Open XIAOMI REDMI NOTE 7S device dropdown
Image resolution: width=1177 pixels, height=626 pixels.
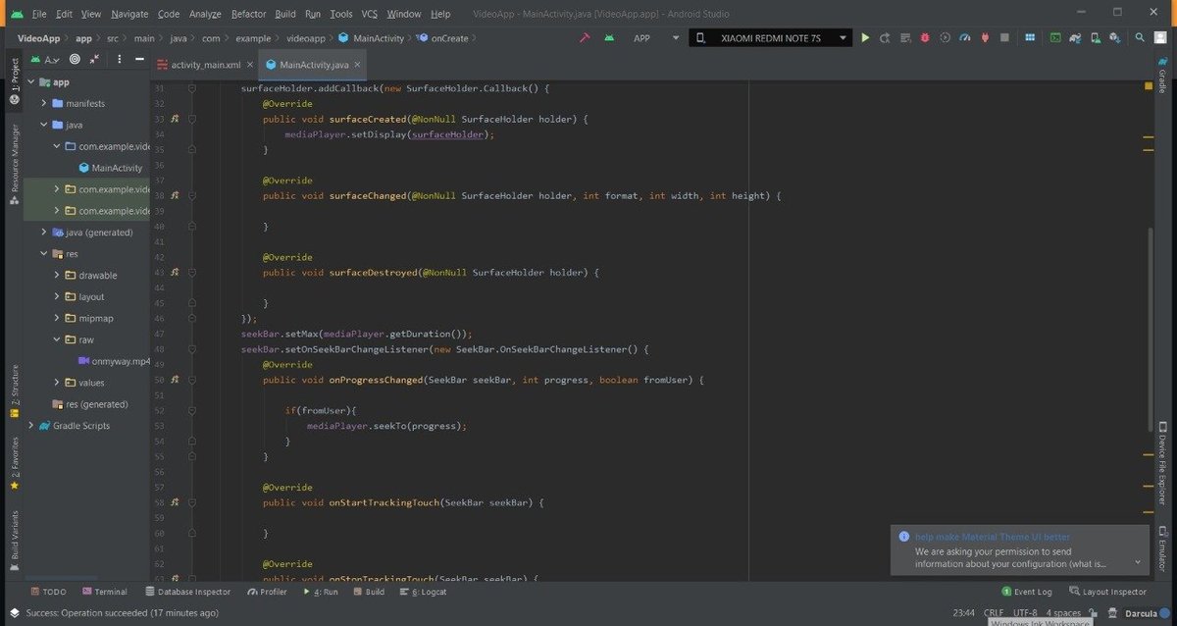770,38
